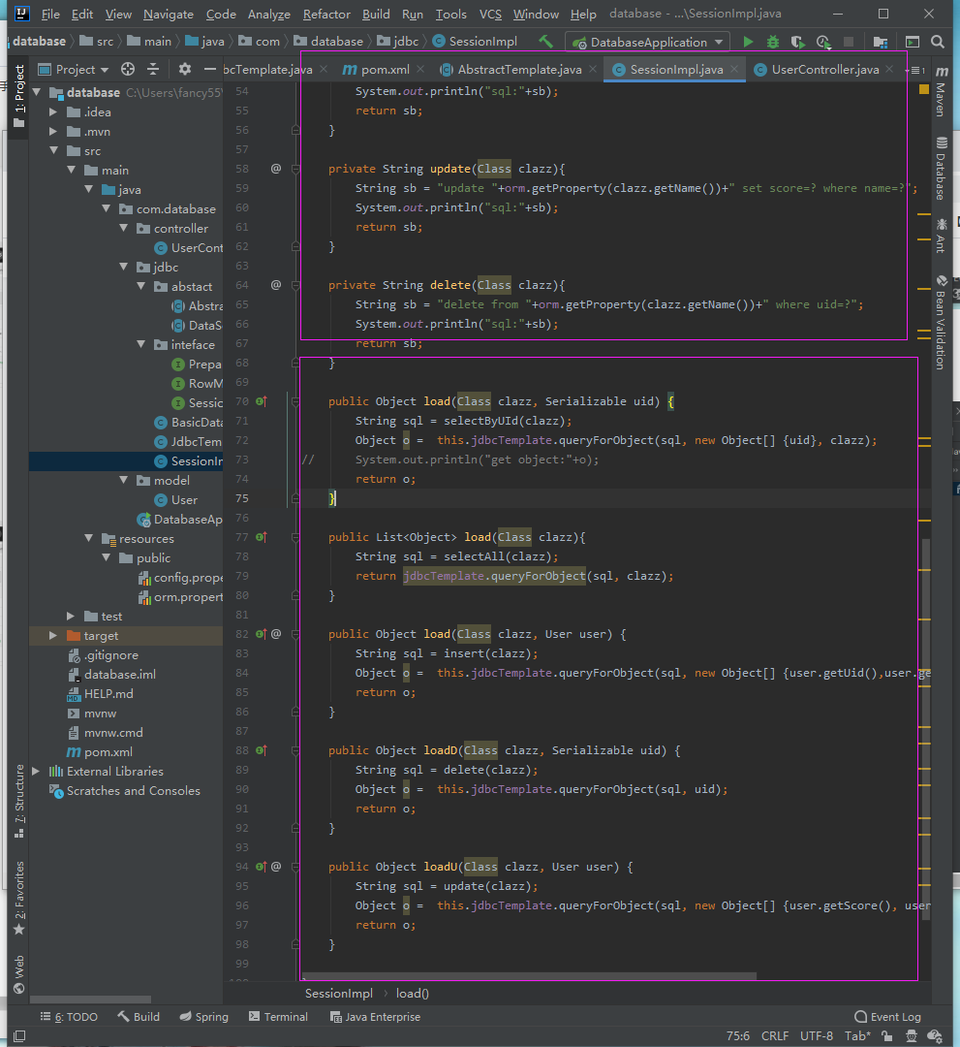The height and width of the screenshot is (1047, 960).
Task: Switch to the AbstractTemplate.java tab
Action: (518, 70)
